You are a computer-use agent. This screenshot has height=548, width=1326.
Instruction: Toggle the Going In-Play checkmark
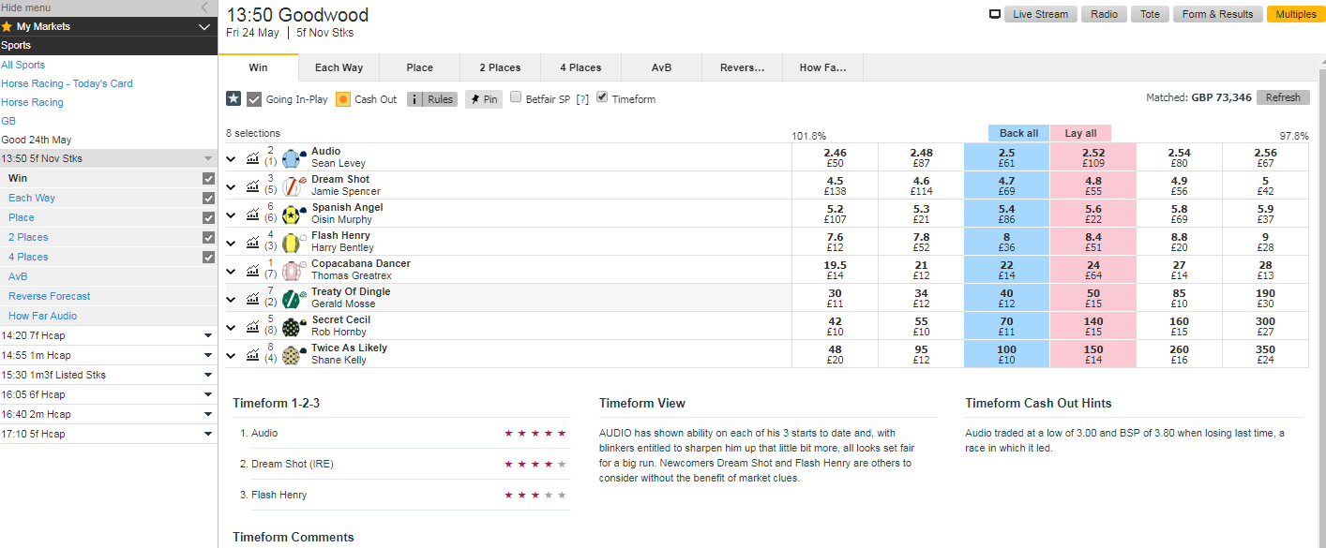[x=254, y=98]
